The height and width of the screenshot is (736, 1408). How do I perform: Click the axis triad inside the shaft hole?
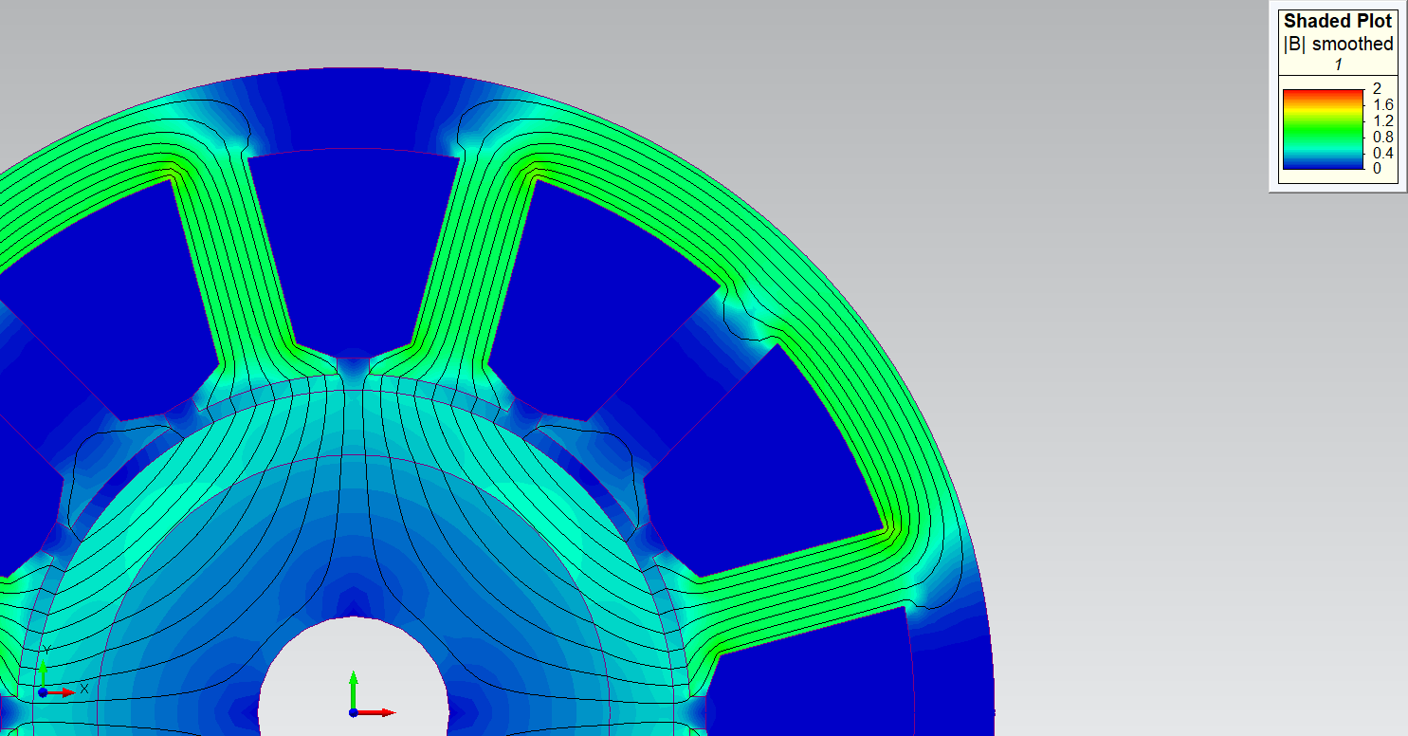coord(372,694)
